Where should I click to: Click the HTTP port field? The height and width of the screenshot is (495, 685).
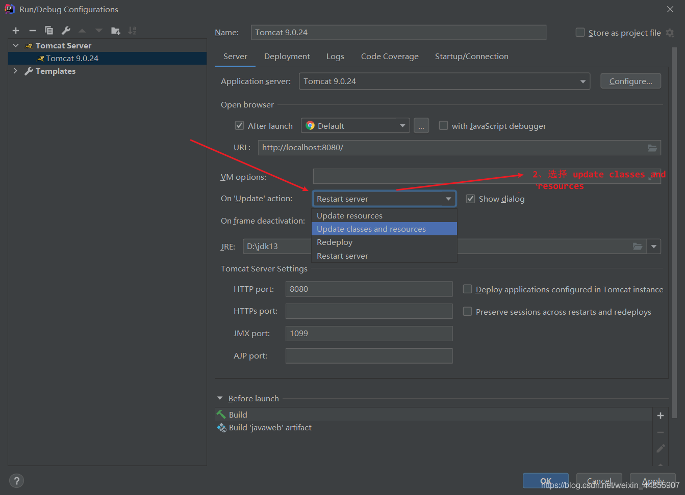pos(369,289)
